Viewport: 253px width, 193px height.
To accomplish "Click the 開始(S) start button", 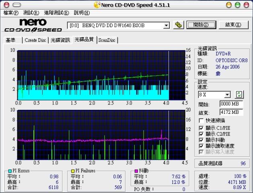I will tap(201, 25).
